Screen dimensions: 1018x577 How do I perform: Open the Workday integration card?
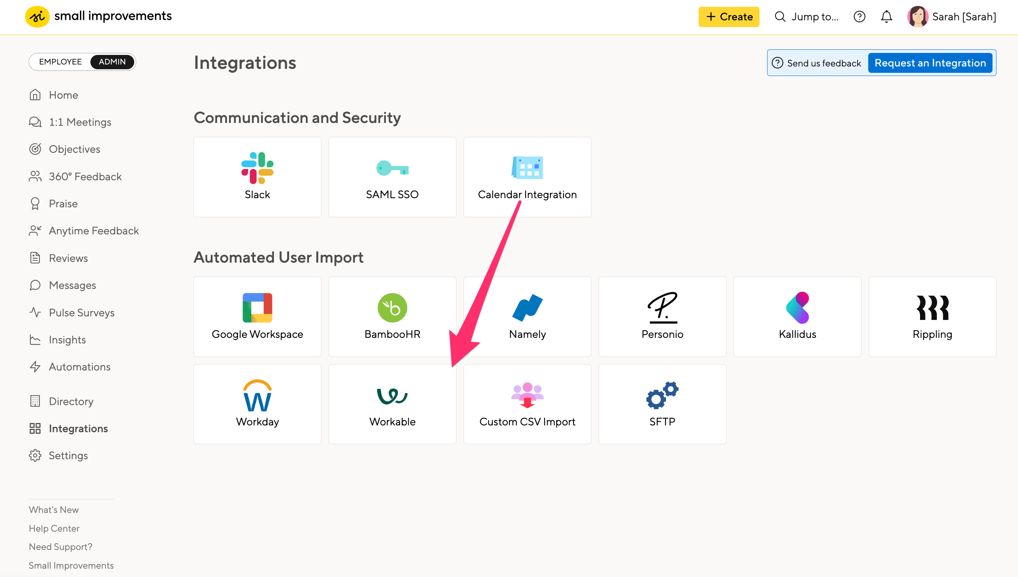257,404
